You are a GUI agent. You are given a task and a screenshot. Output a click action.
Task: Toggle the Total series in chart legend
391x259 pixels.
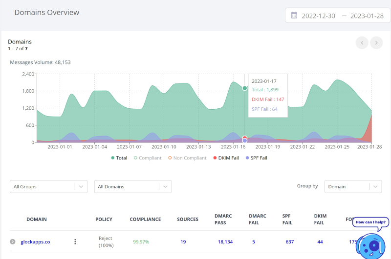coord(120,158)
